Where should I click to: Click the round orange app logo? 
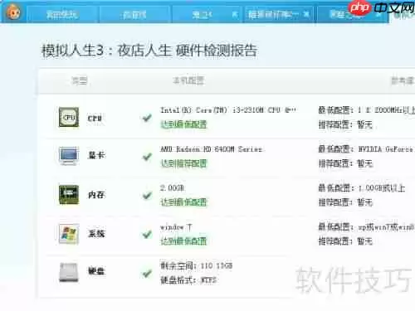pos(13,12)
